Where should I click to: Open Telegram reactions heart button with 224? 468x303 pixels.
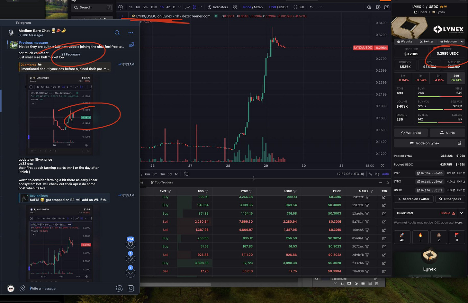click(130, 244)
